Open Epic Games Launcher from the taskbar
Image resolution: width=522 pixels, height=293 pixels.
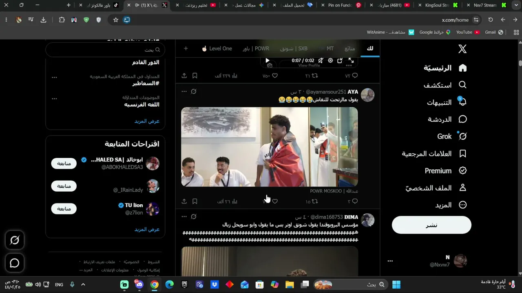click(184, 284)
